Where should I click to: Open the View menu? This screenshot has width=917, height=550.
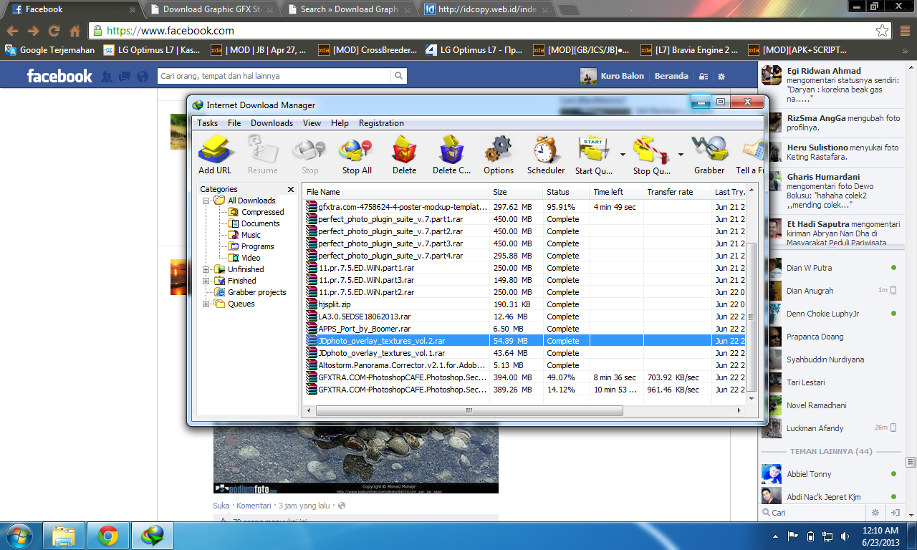[312, 123]
